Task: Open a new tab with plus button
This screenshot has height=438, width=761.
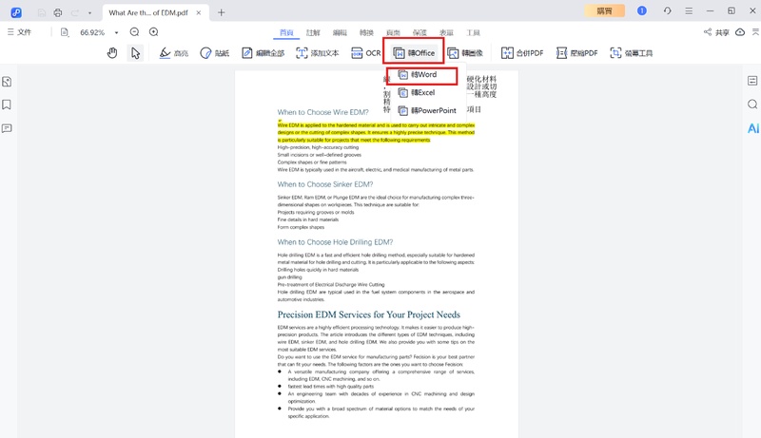Action: click(222, 12)
